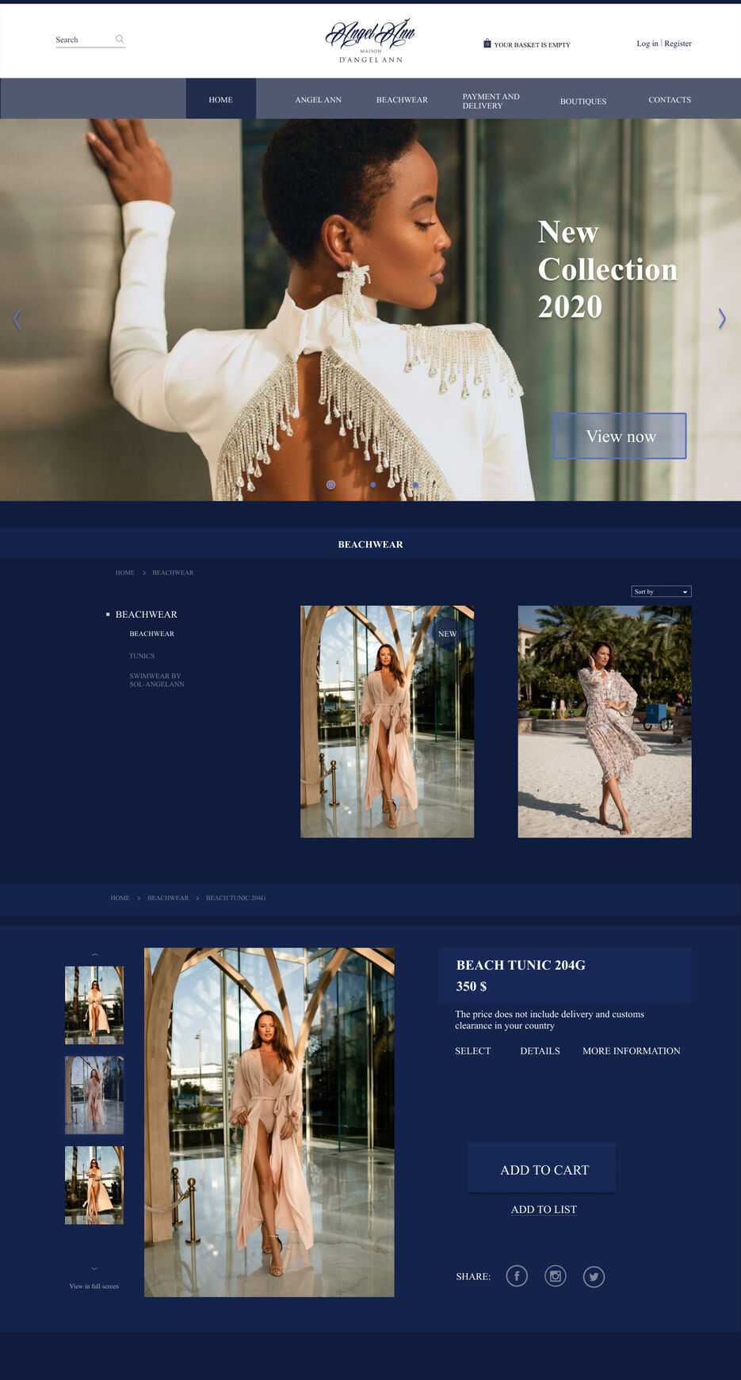Click Register link

[x=678, y=44]
